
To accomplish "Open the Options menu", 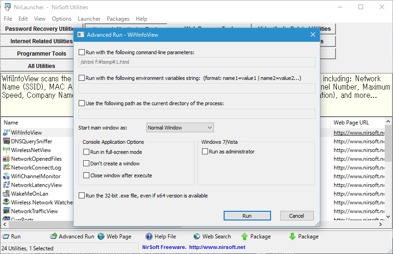I will click(x=62, y=19).
